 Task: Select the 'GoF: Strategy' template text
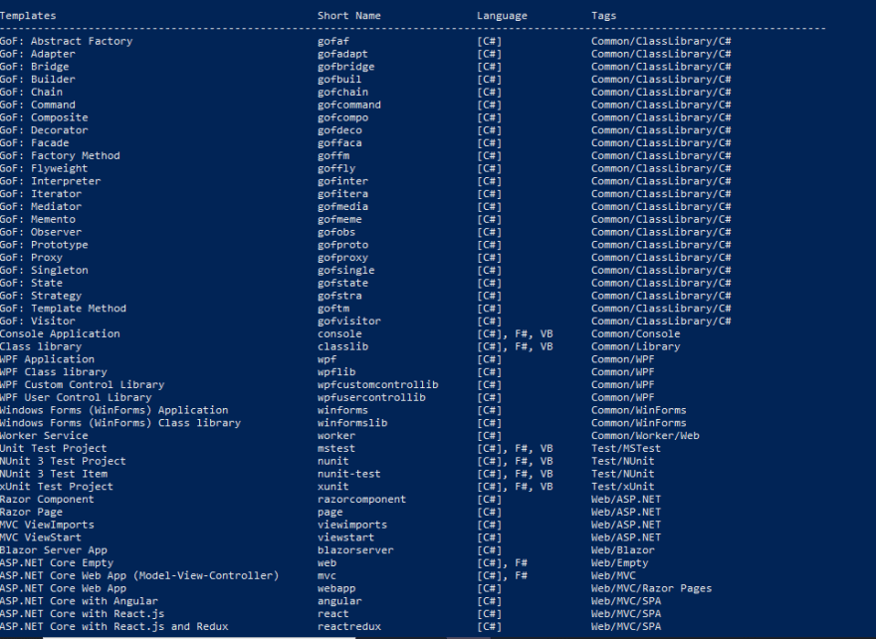[41, 296]
